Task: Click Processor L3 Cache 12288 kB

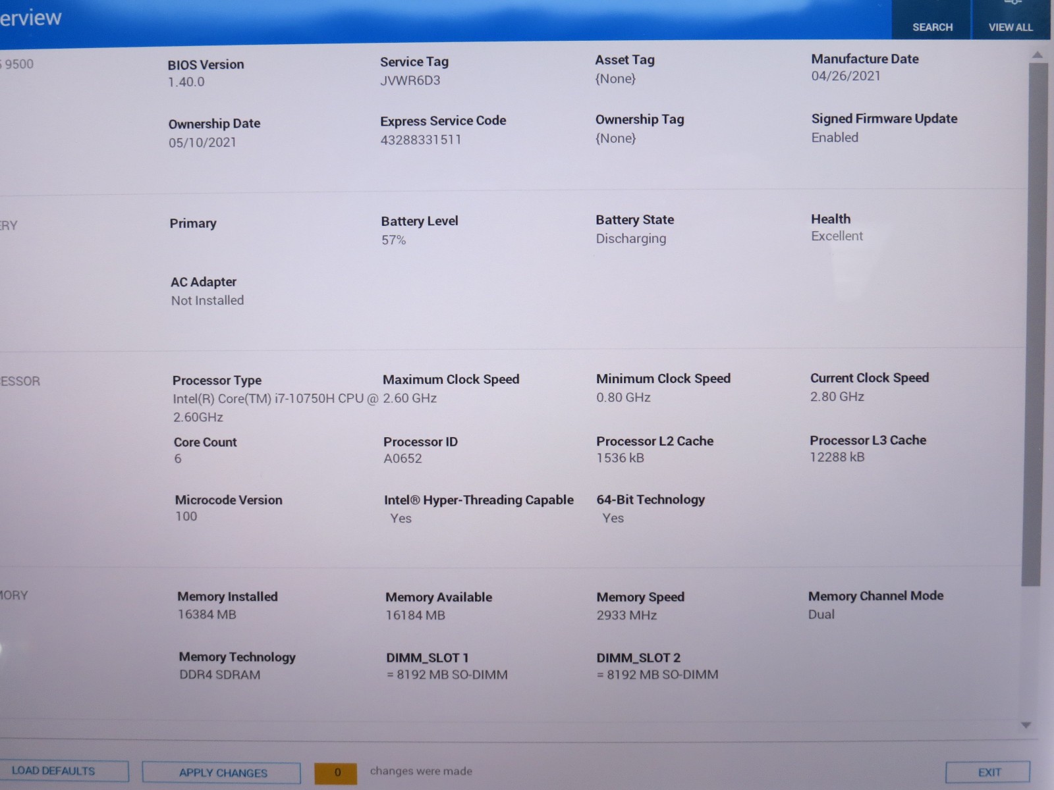Action: tap(837, 457)
